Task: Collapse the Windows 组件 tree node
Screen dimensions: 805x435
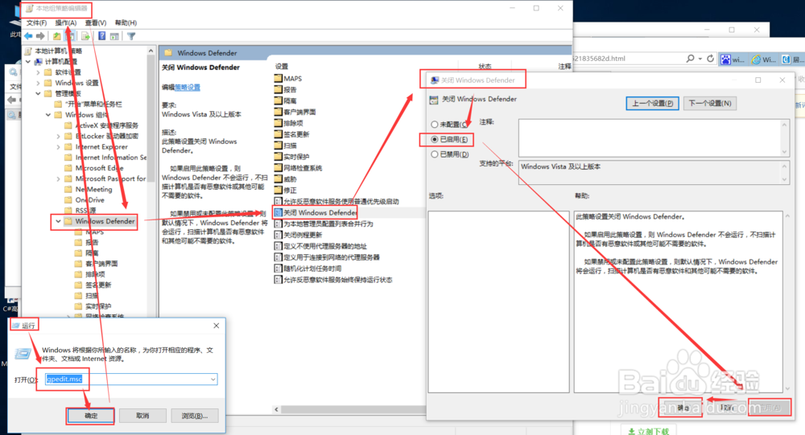Action: pos(48,115)
